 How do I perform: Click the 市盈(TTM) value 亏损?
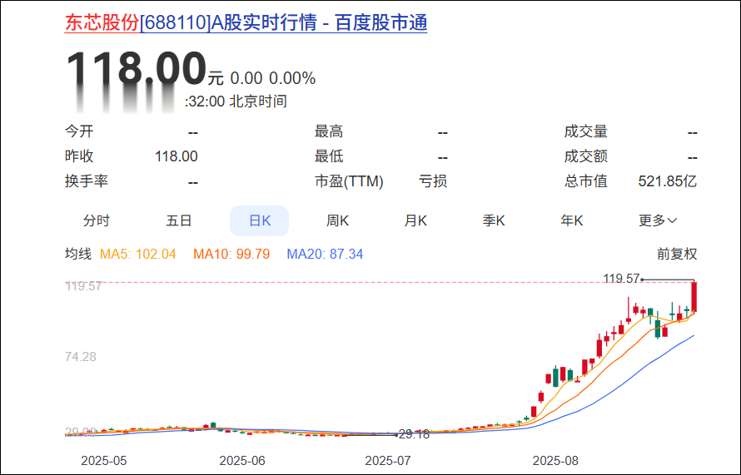(433, 181)
